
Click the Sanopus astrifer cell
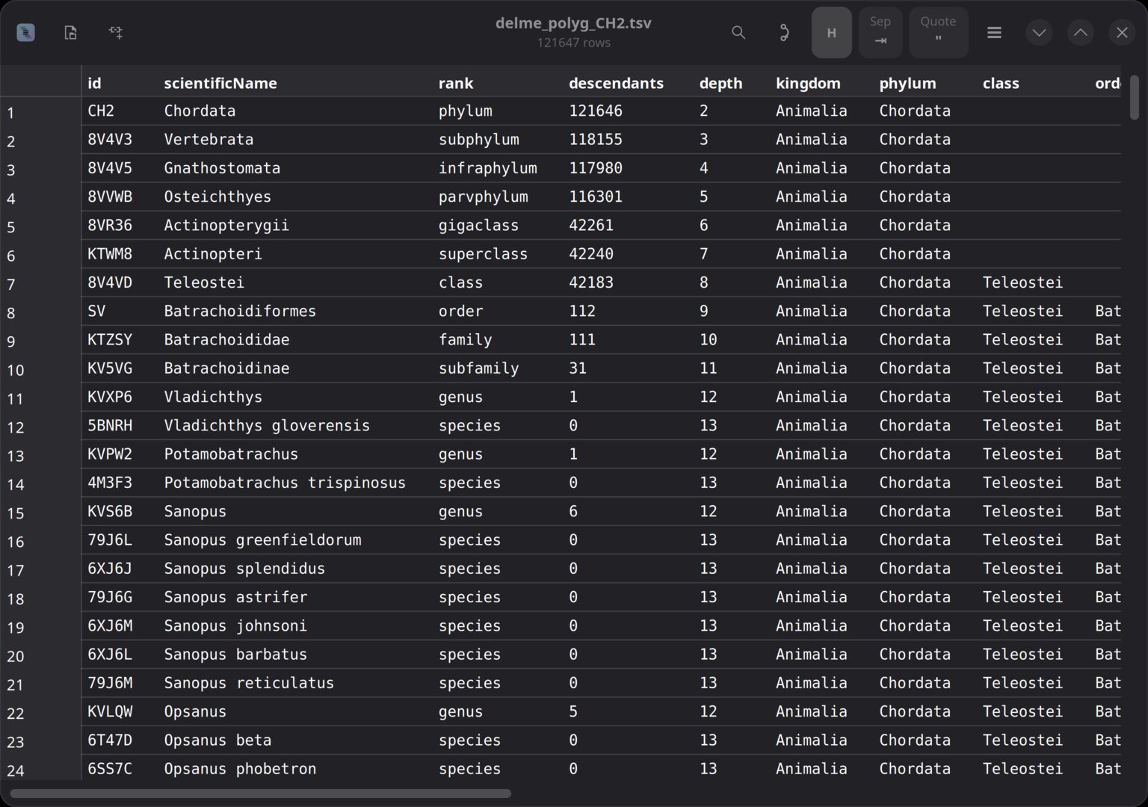(x=235, y=597)
